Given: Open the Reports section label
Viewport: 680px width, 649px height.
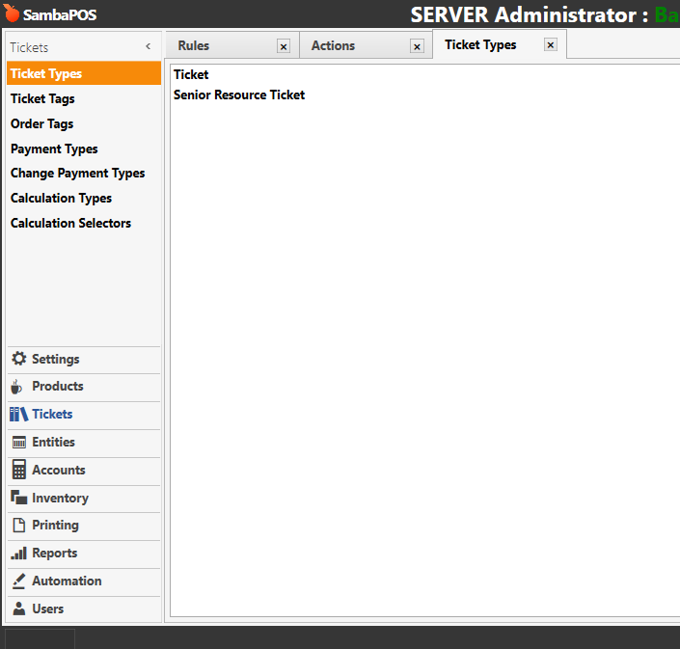Looking at the screenshot, I should pos(55,553).
